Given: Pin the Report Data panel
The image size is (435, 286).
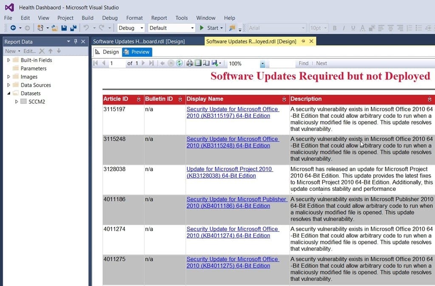Looking at the screenshot, I should (76, 42).
